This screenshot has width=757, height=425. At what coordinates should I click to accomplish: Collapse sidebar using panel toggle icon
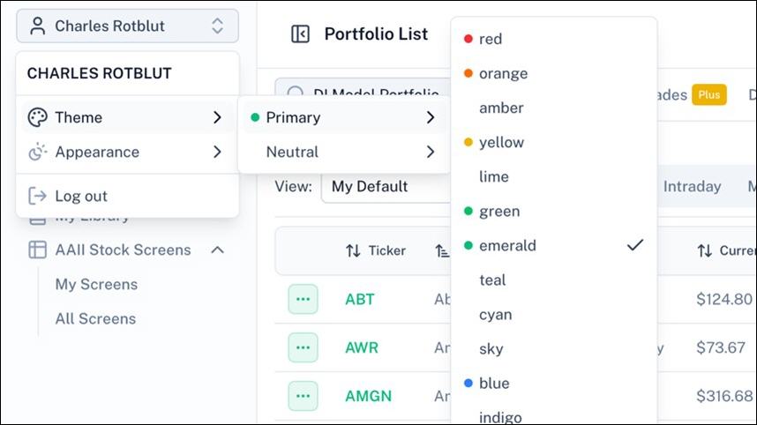coord(300,34)
